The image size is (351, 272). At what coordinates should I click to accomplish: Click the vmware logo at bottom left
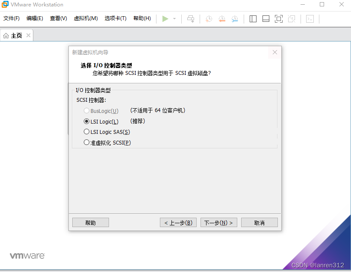[27, 256]
